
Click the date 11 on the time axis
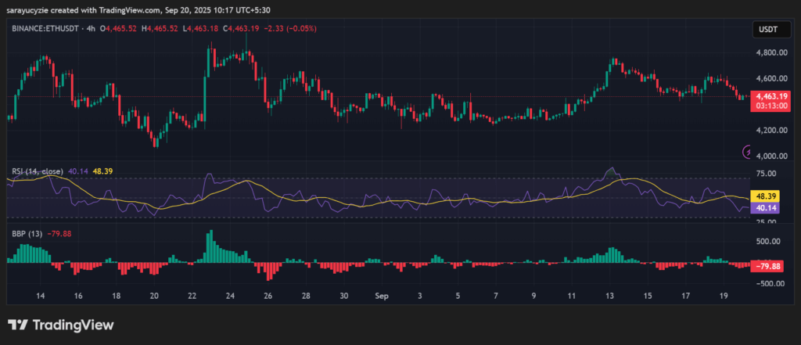pyautogui.click(x=571, y=296)
